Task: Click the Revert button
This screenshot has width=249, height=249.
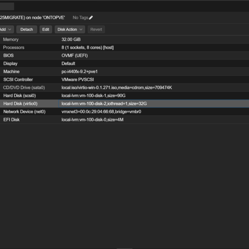Action: [96, 29]
